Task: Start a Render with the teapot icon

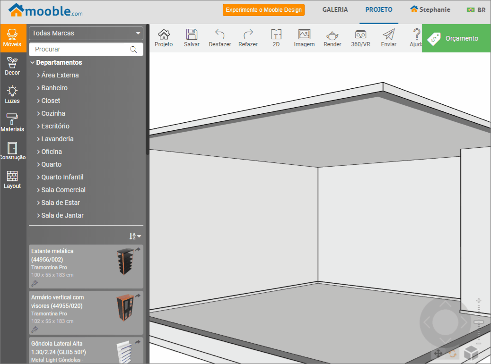Action: pyautogui.click(x=333, y=38)
